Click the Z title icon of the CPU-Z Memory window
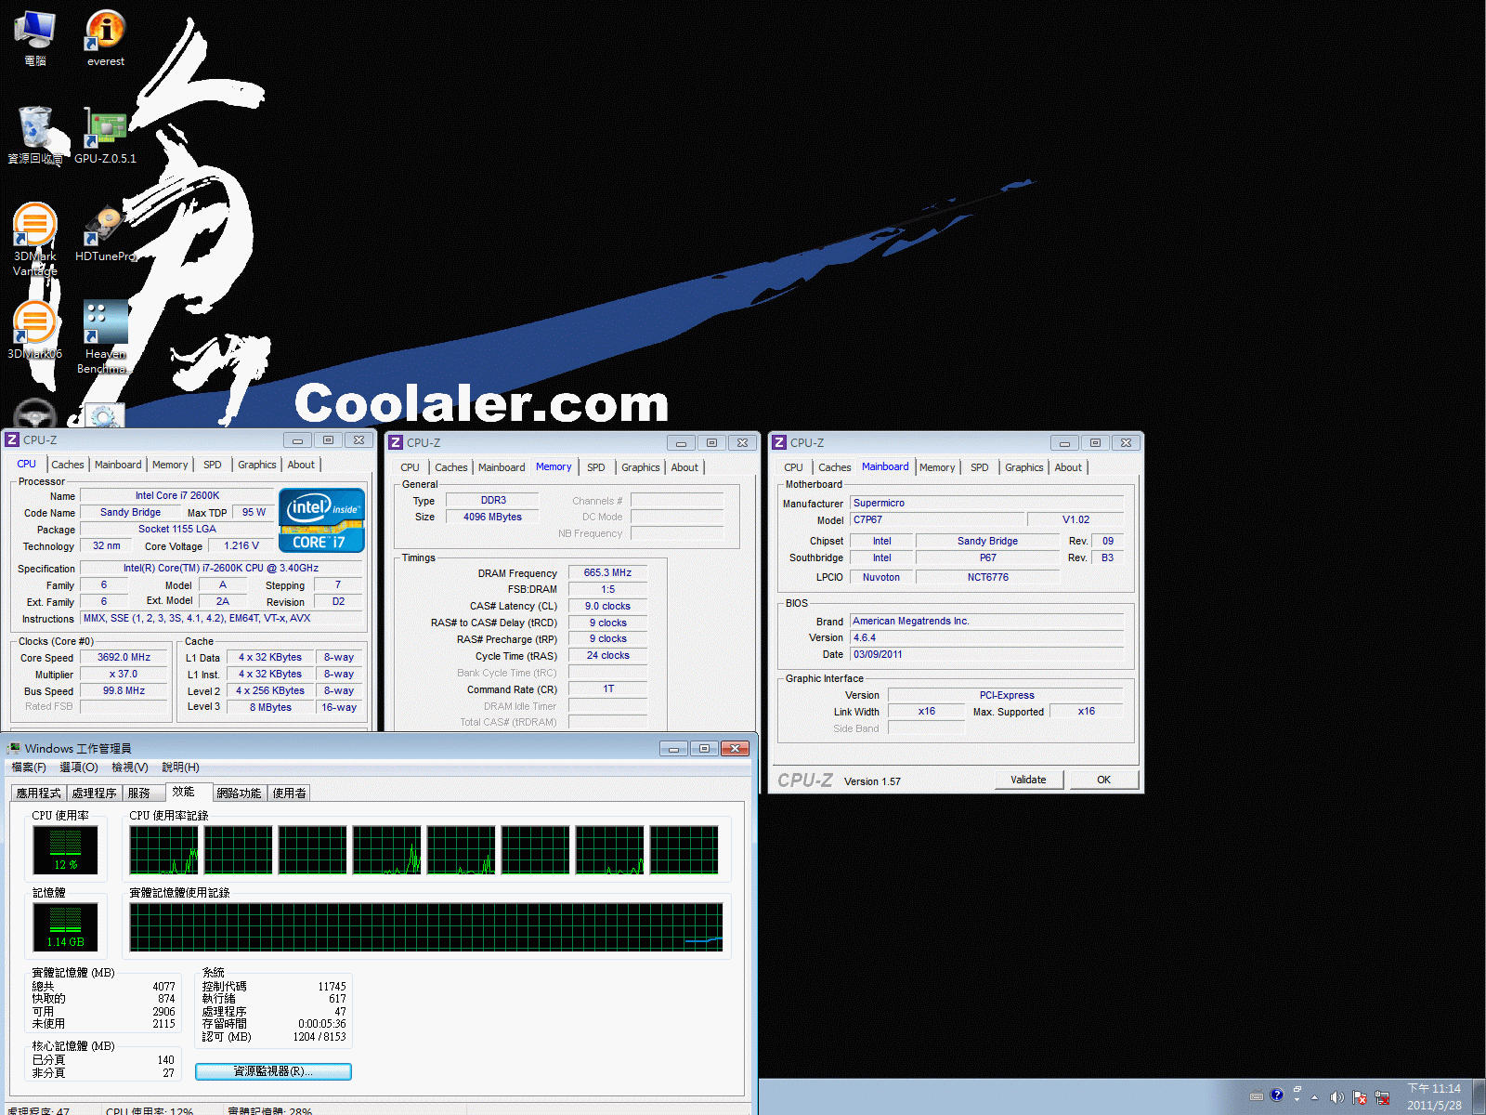Image resolution: width=1486 pixels, height=1115 pixels. pos(396,442)
